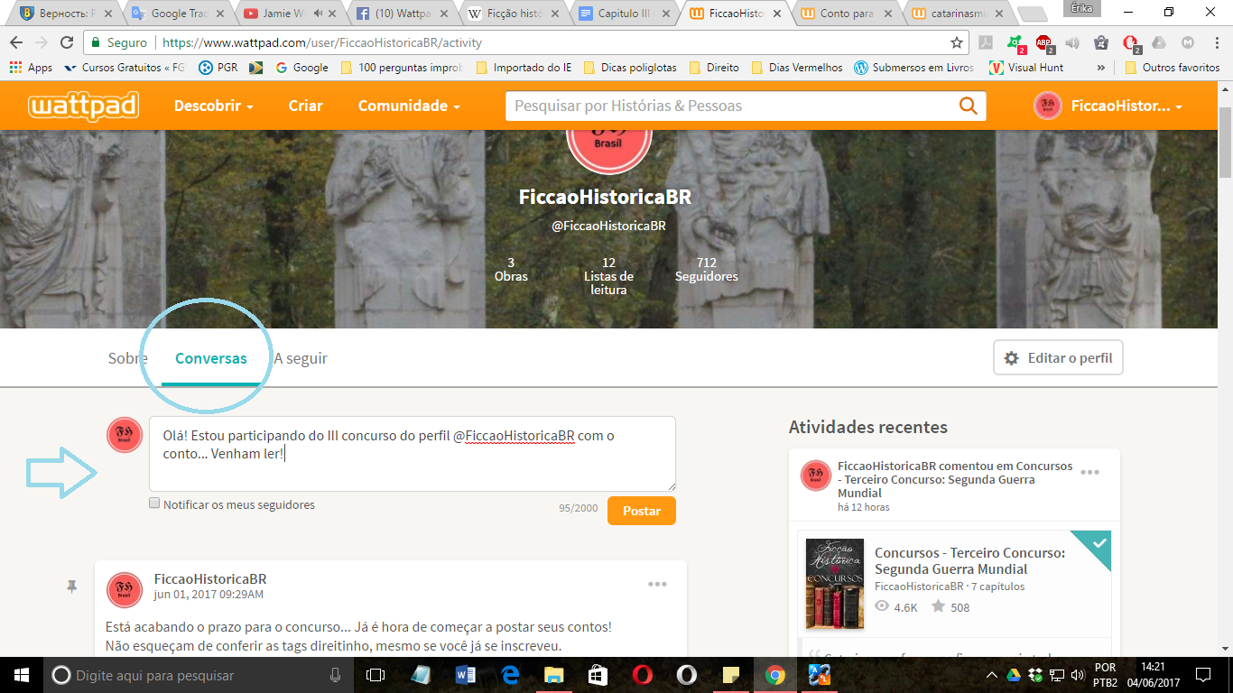Screen dimensions: 1233x693
Task: Click the orange search magnifier icon
Action: tap(968, 106)
